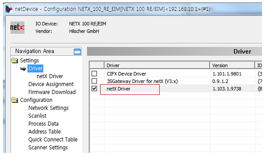Select 3SGateway Driver for netX (V3.x)
Screen dimensions: 265x155
[x=142, y=81]
